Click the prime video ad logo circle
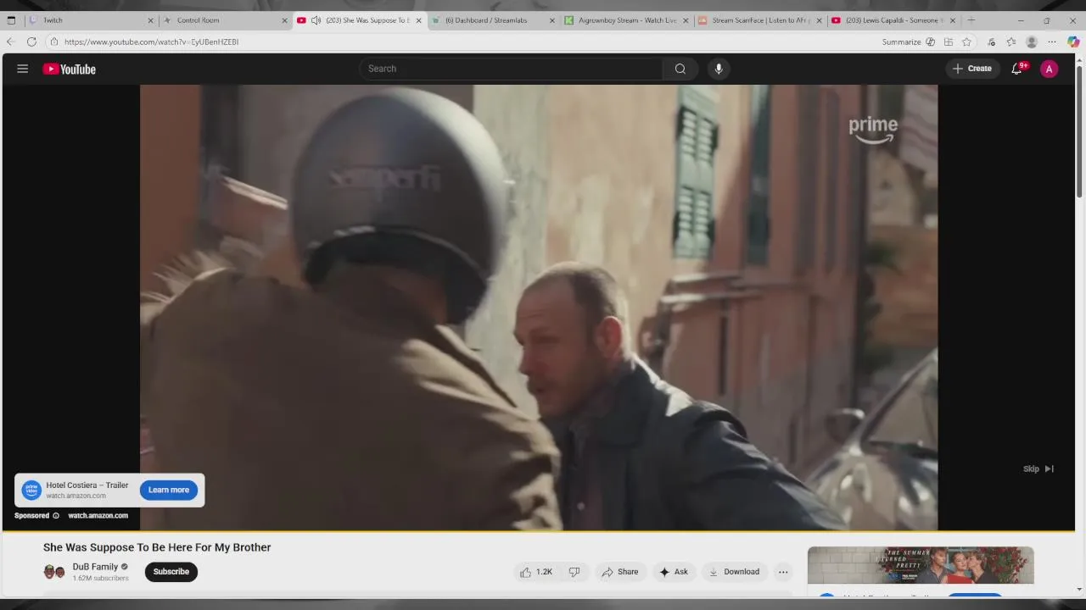The height and width of the screenshot is (610, 1086). [x=31, y=490]
